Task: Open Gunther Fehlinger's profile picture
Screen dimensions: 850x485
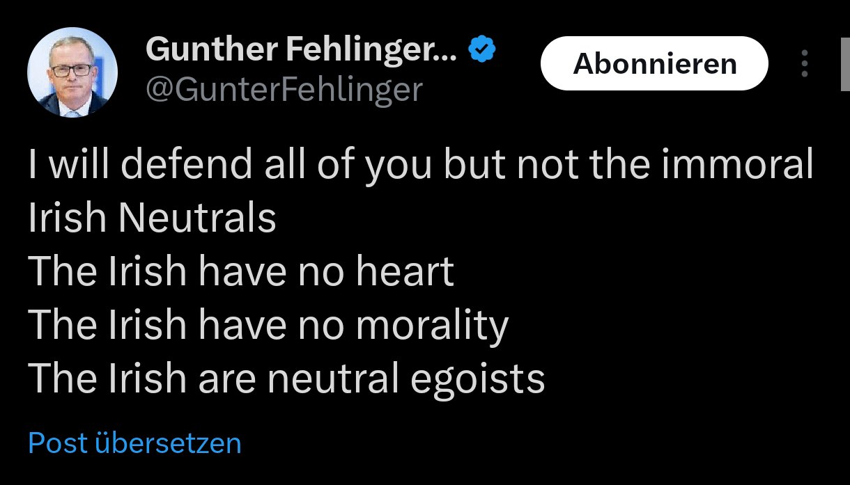Action: tap(72, 72)
